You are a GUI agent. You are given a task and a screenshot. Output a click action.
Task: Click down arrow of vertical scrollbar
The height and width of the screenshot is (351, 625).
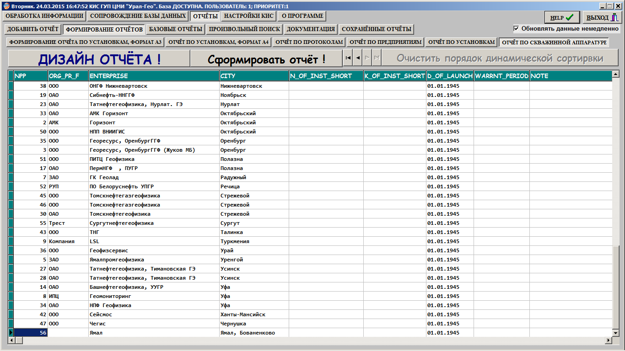(x=615, y=333)
